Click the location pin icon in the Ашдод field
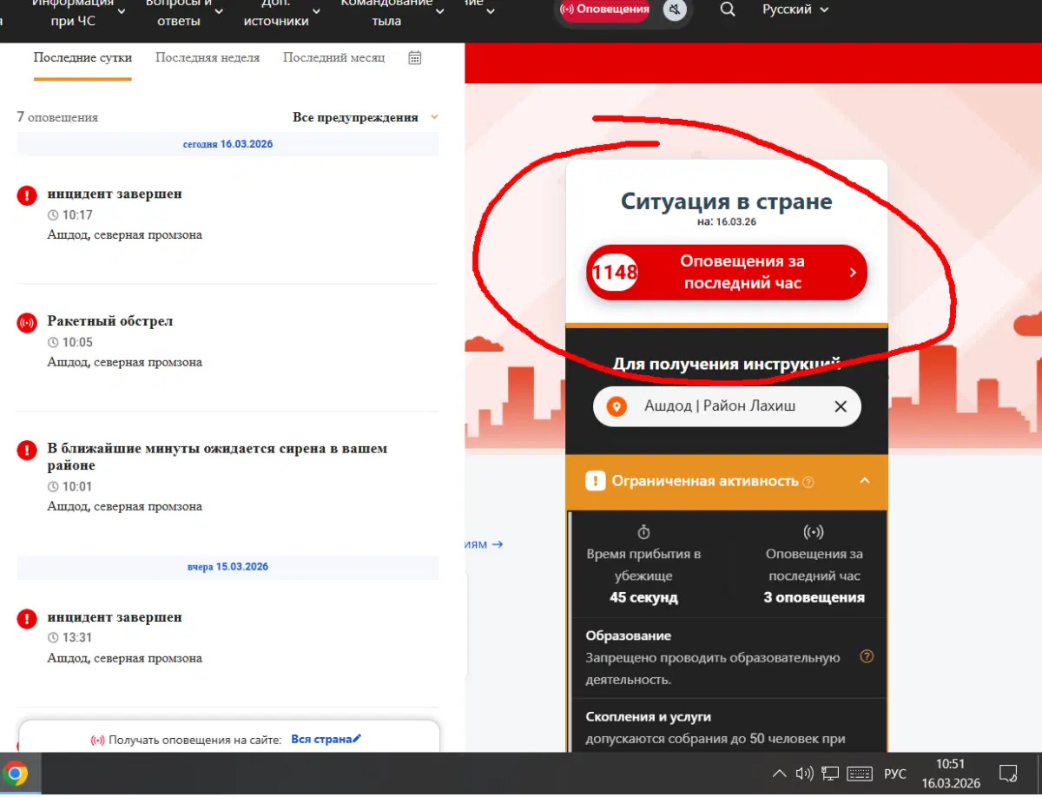 click(617, 405)
